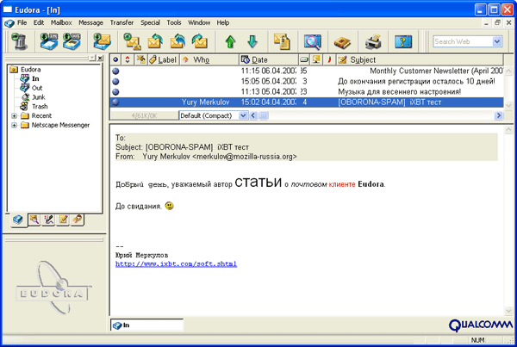Click in the Search Web field

(463, 41)
